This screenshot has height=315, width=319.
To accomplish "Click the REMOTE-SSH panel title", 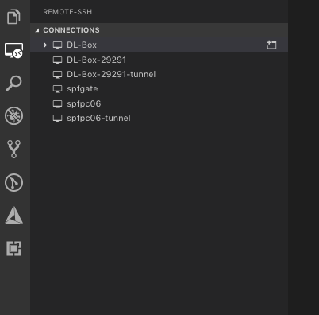I will coord(67,12).
